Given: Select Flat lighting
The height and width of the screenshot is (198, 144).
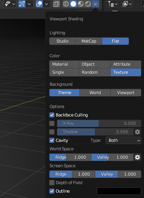Looking at the screenshot, I should (115, 41).
